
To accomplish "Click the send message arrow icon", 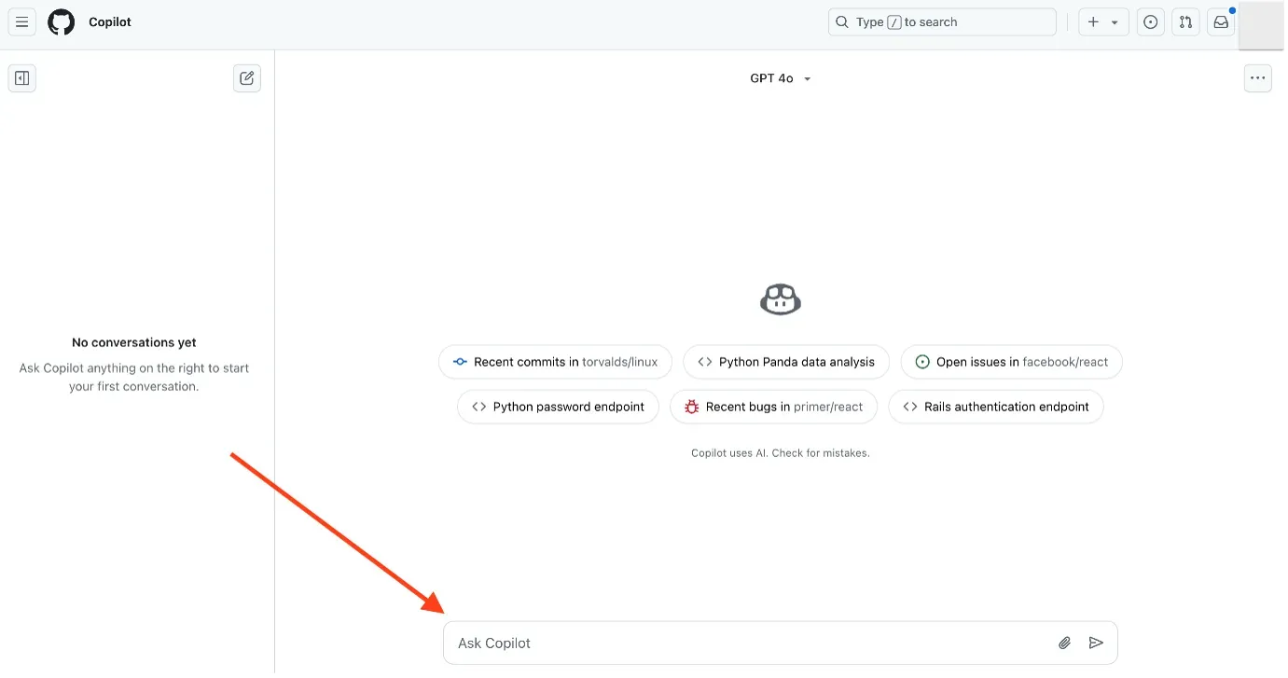I will tap(1097, 643).
